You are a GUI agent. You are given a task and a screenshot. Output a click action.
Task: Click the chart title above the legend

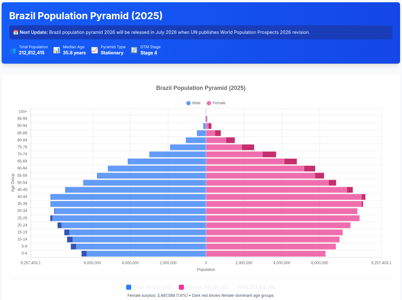[201, 88]
